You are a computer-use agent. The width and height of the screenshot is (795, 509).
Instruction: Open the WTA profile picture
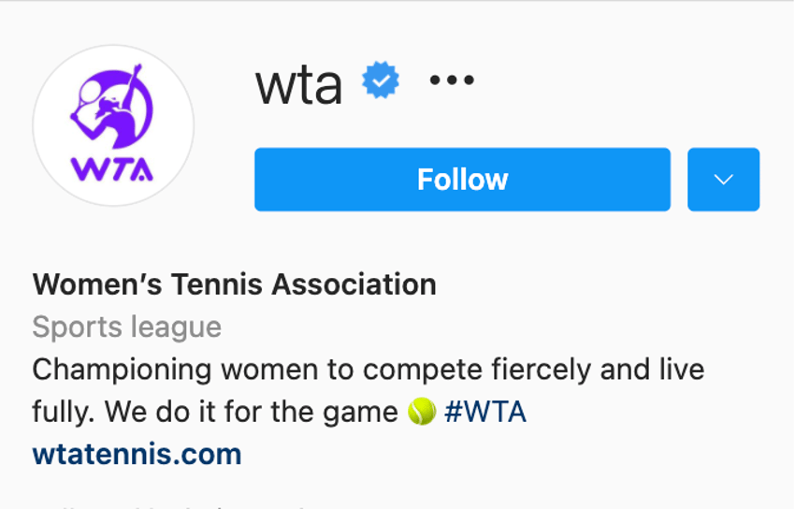pos(113,125)
